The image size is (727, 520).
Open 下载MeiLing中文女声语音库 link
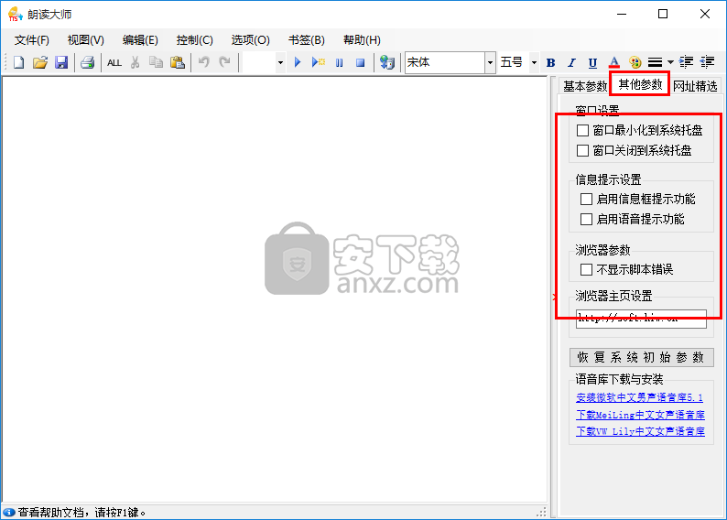[640, 415]
